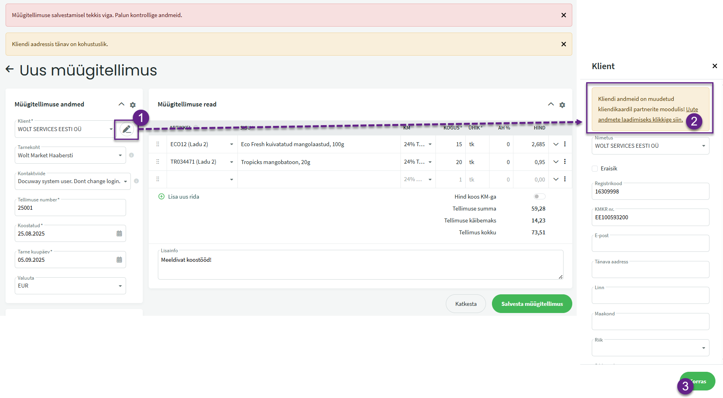Click the Katkesta button
Viewport: 723px width, 398px height.
466,304
